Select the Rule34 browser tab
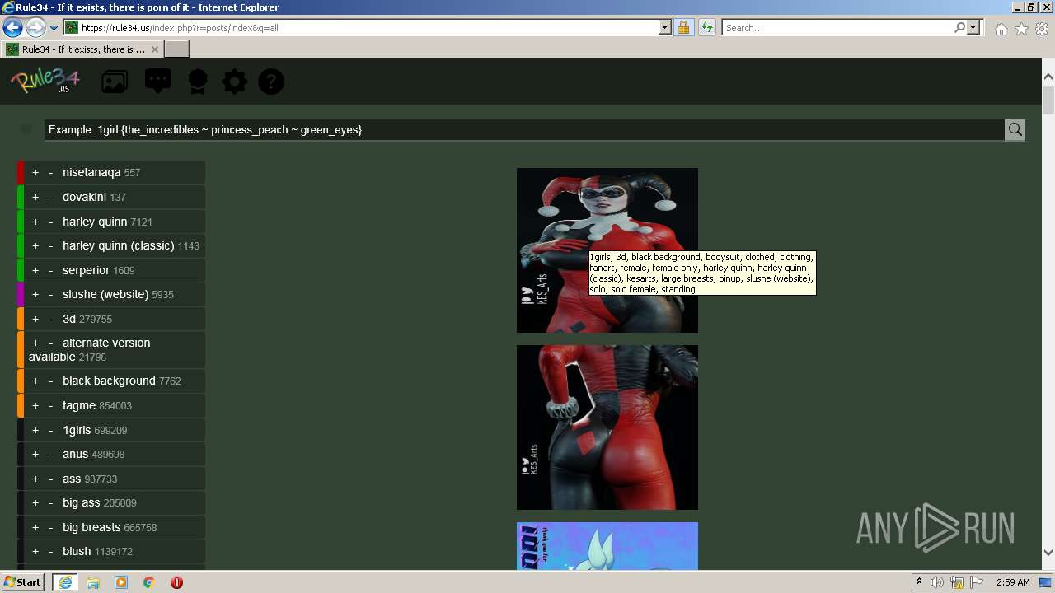The image size is (1055, 593). (82, 49)
